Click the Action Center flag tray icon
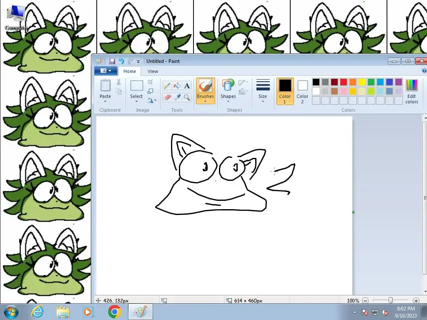The image size is (427, 320). [365, 312]
